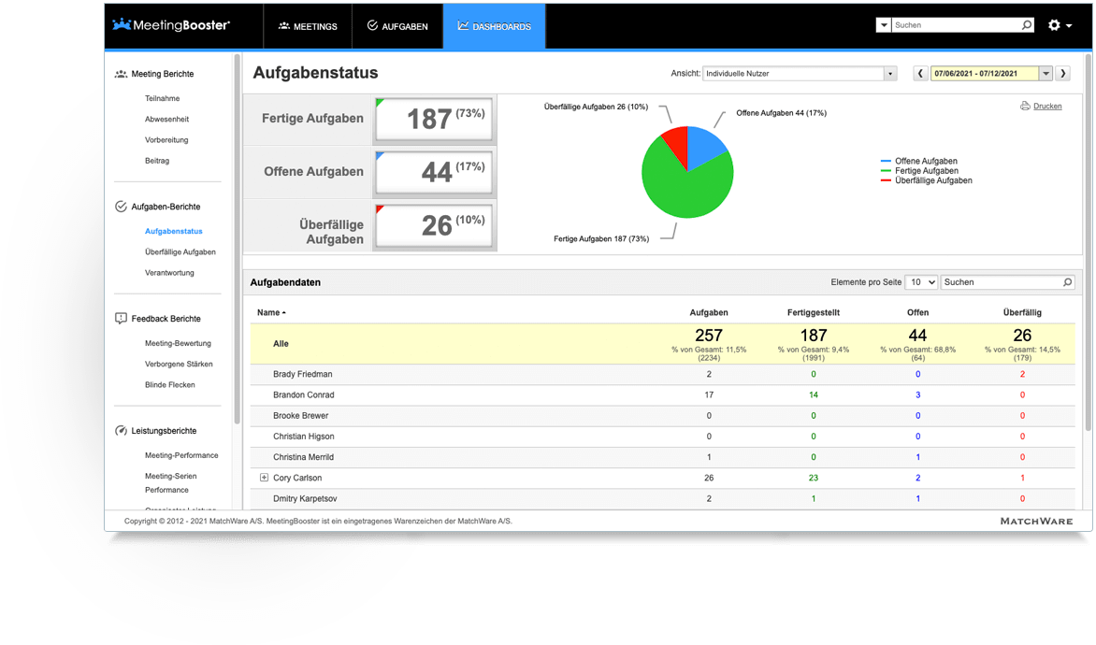Screen dimensions: 1096x645
Task: Sort table by Name column header
Action: pyautogui.click(x=271, y=313)
